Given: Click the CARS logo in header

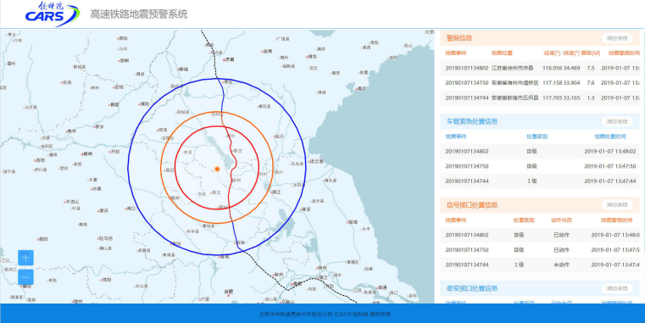Looking at the screenshot, I should pos(53,14).
